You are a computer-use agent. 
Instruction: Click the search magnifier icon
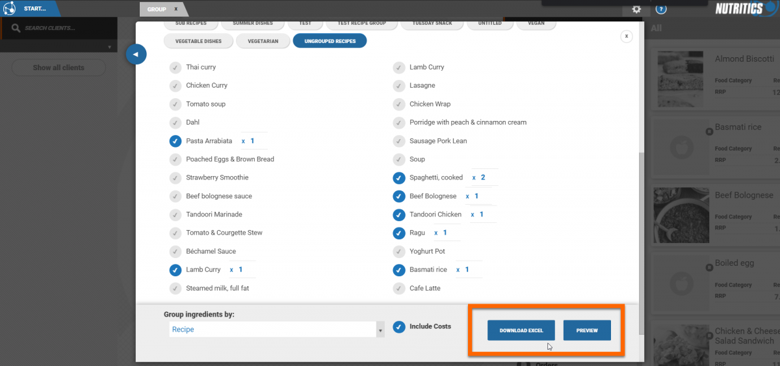(x=16, y=28)
